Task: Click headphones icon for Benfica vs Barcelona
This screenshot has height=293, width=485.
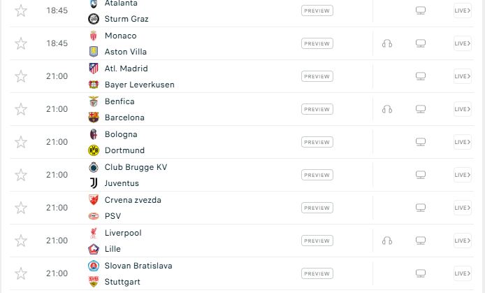Action: click(387, 109)
